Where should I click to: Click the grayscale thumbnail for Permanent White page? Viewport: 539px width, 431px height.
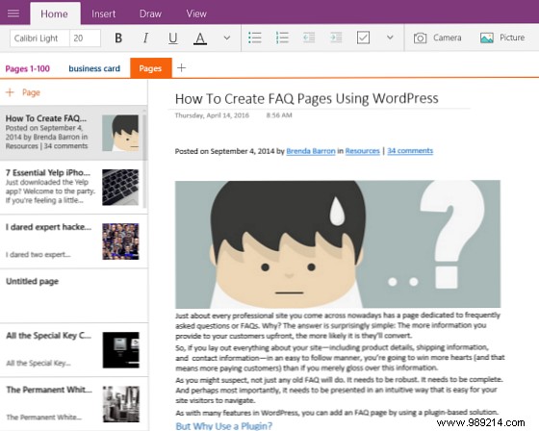(x=121, y=404)
